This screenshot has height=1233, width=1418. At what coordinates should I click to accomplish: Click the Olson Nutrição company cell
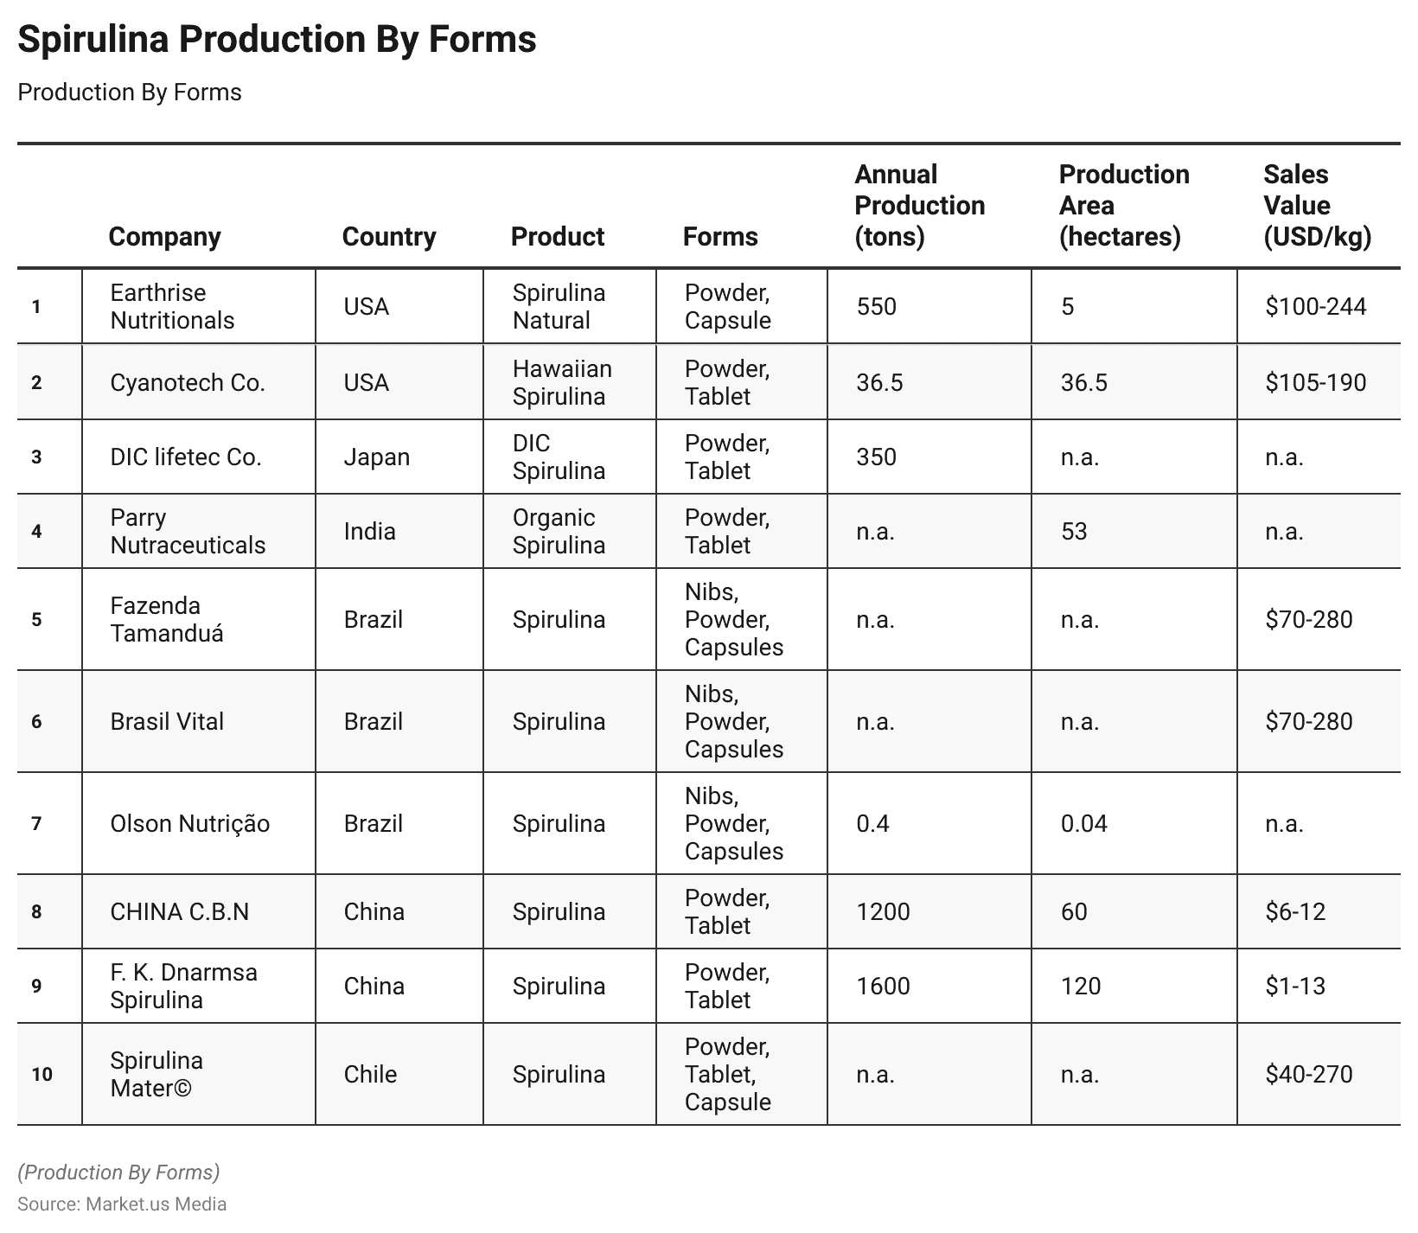(190, 823)
